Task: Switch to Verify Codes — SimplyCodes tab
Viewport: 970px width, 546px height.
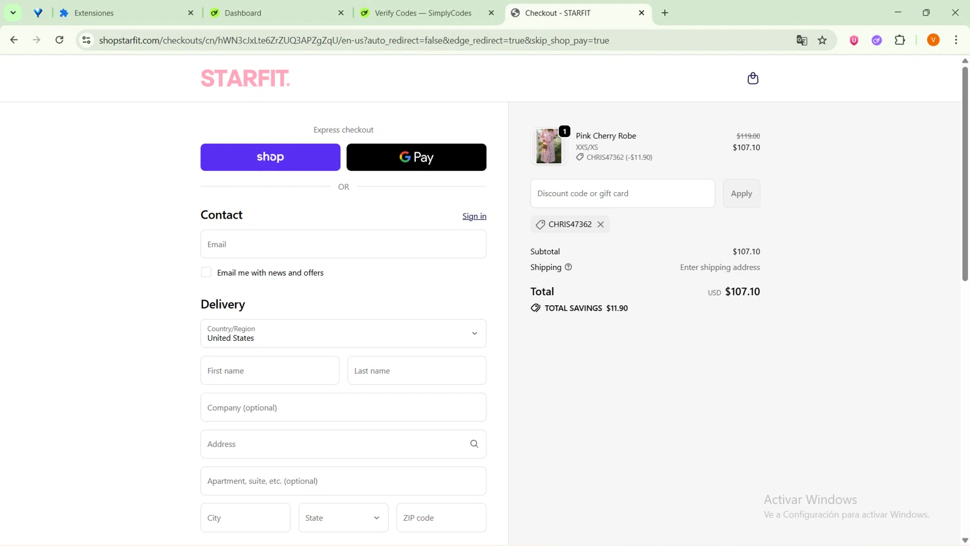Action: [427, 13]
